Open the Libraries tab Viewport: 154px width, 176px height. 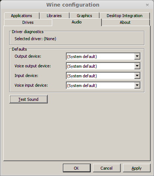(x=54, y=16)
